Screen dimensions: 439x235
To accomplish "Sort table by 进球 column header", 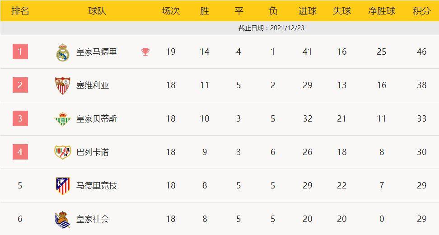I will (x=308, y=11).
